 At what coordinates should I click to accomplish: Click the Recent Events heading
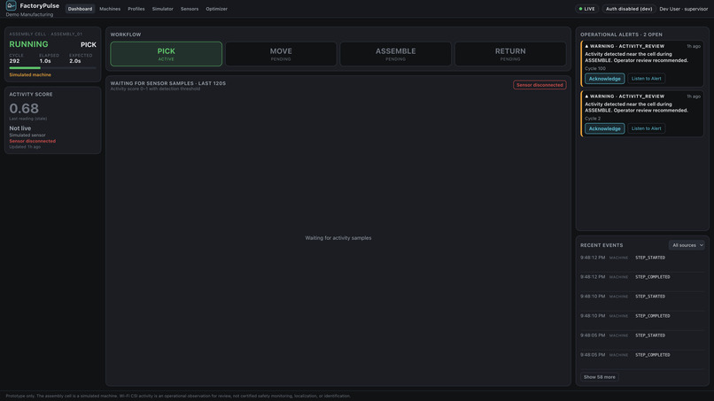coord(601,245)
